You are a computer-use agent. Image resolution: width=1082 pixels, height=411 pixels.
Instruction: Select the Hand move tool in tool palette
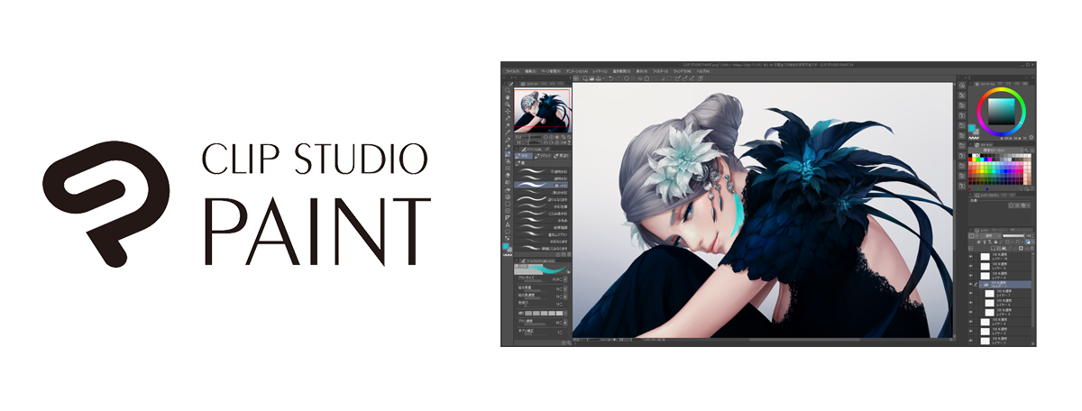508,96
